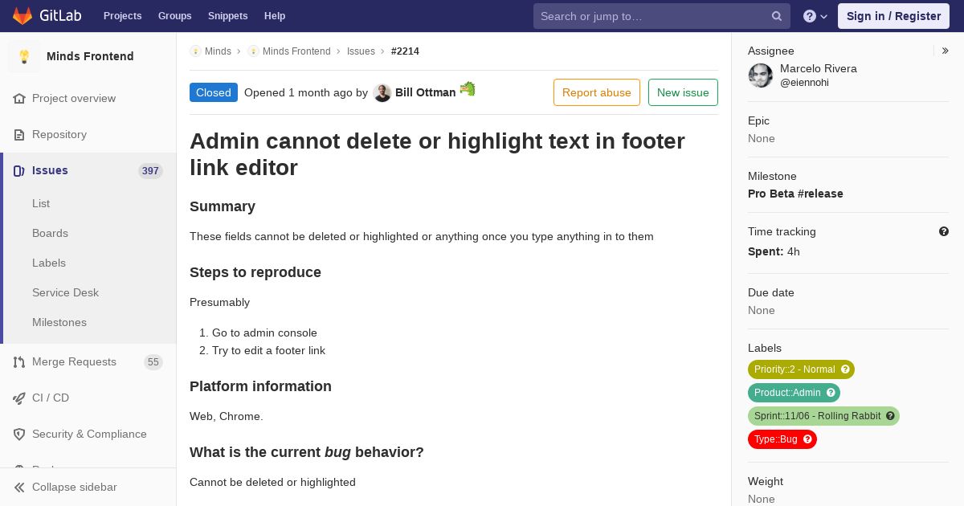
Task: Click the Merge Requests count badge 55
Action: pyautogui.click(x=153, y=362)
